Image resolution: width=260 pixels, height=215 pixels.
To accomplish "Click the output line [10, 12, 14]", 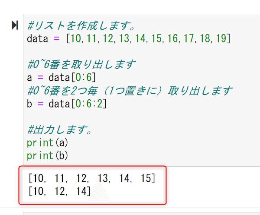I will point(59,191).
